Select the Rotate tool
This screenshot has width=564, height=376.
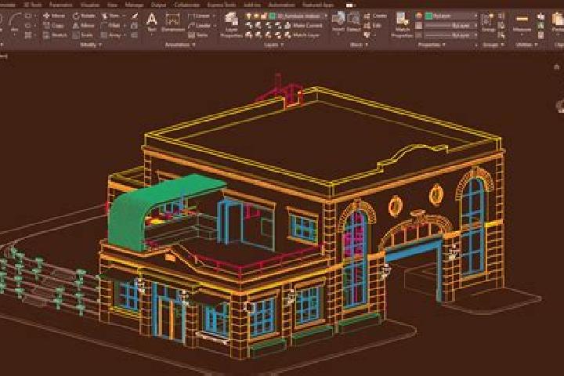84,16
